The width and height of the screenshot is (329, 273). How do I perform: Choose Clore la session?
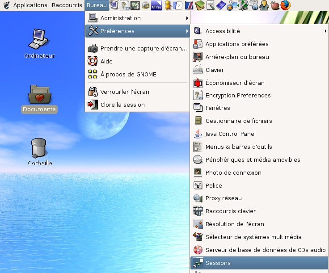pyautogui.click(x=137, y=105)
